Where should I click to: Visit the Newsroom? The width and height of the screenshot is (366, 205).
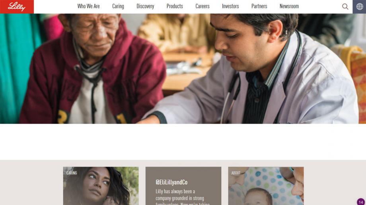pos(289,6)
